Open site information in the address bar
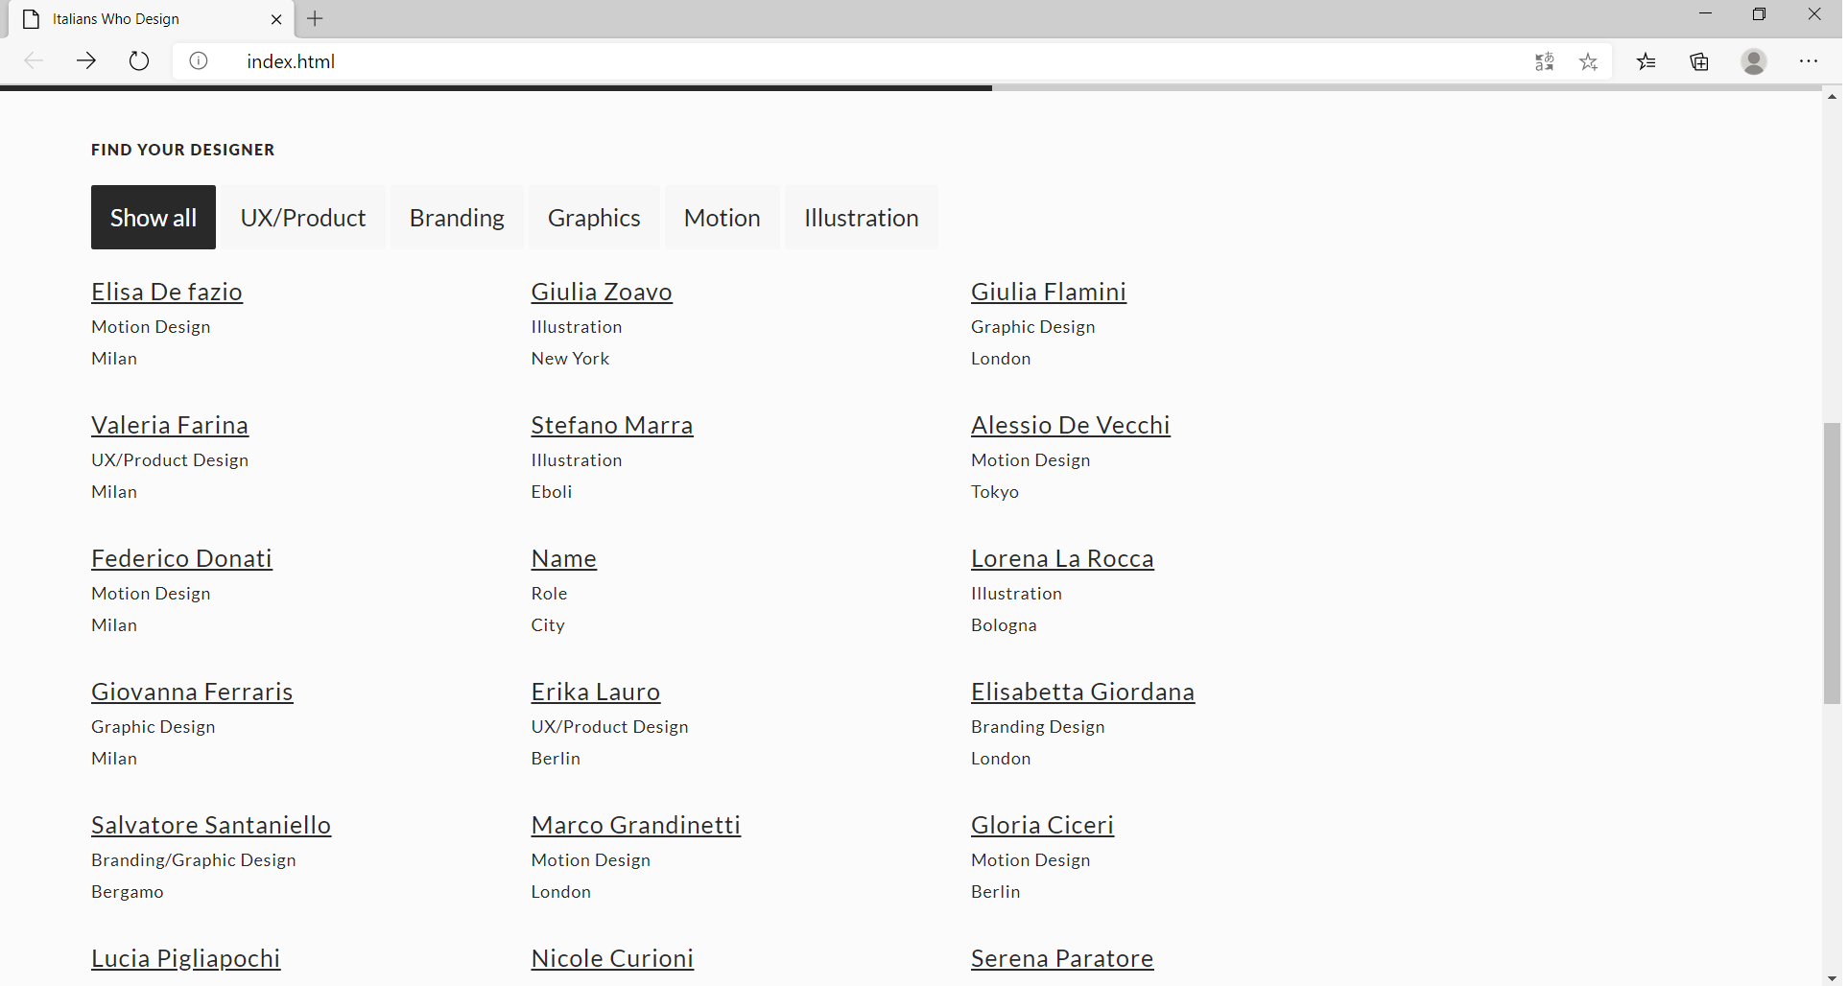This screenshot has width=1848, height=986. click(198, 60)
